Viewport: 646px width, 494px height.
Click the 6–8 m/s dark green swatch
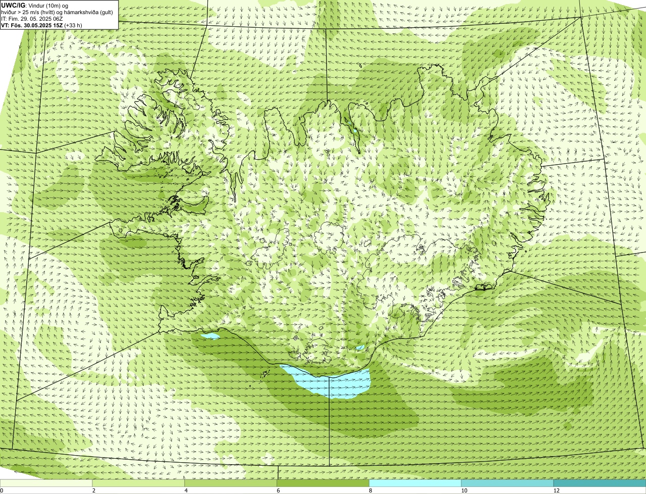click(323, 483)
